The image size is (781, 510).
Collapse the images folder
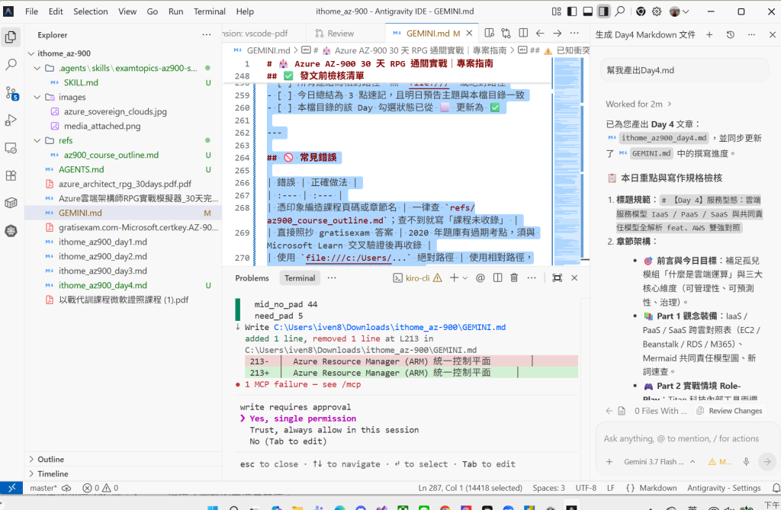(37, 97)
